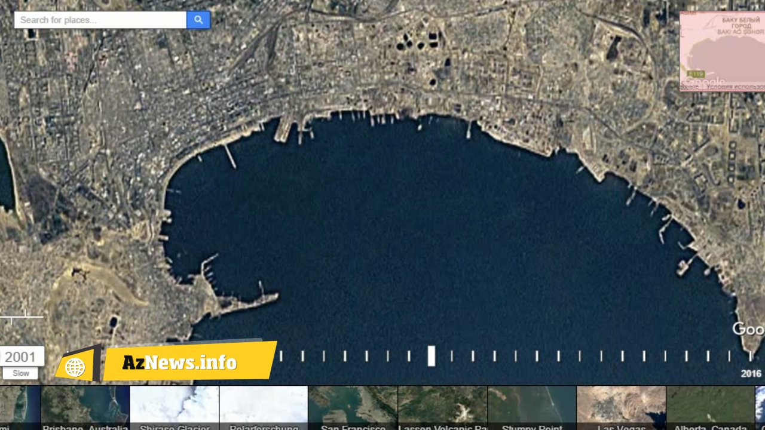Toggle the Slow playback speed button
Screen dimensions: 765x430
[21, 373]
